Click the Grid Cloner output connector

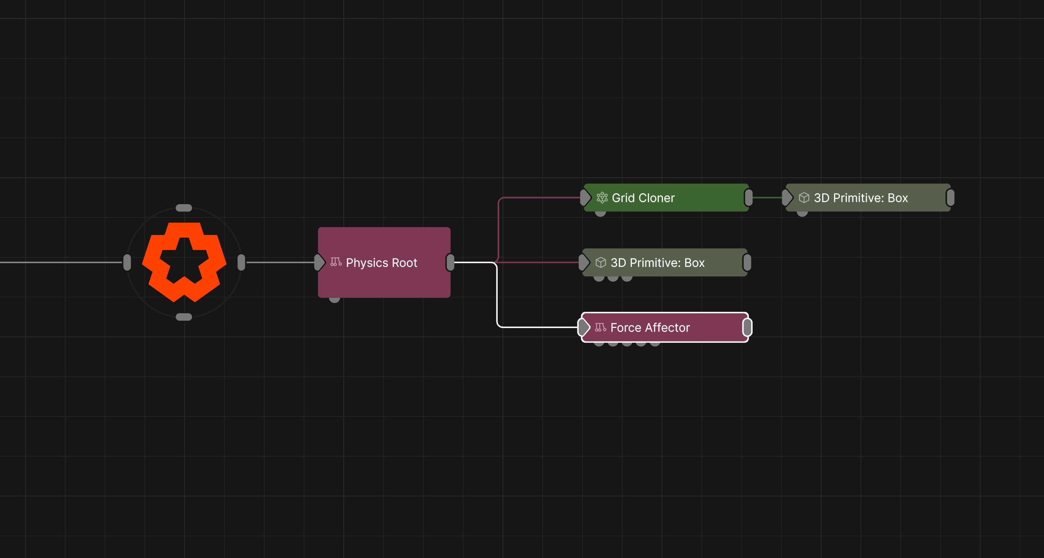point(749,198)
